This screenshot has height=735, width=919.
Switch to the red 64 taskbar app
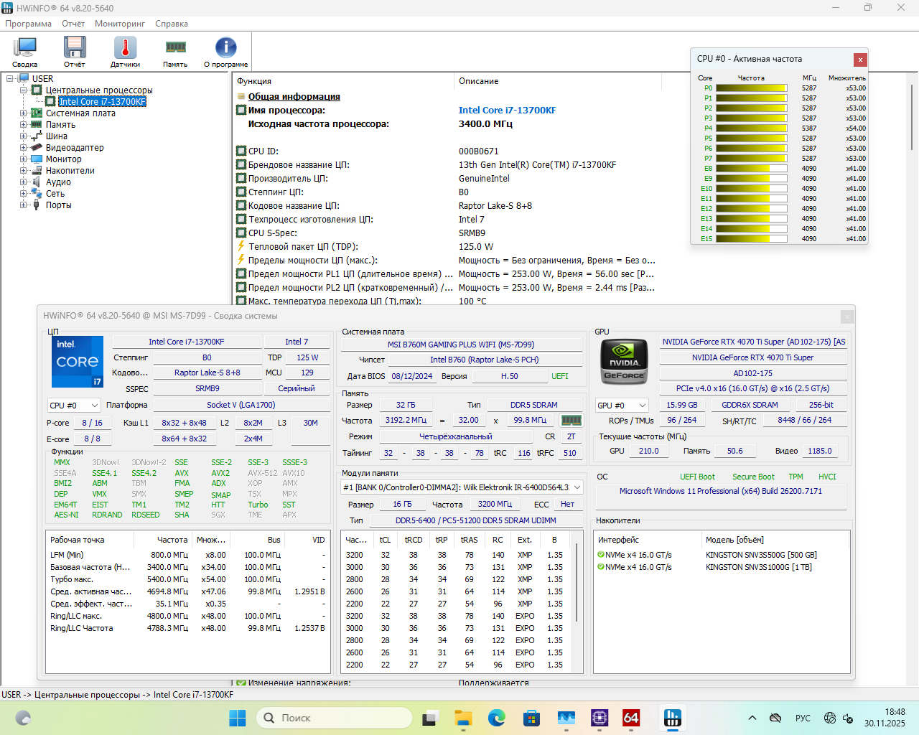pos(631,718)
